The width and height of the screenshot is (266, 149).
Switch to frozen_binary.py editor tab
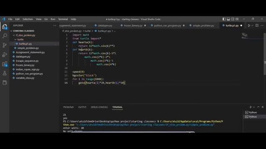coord(133,26)
